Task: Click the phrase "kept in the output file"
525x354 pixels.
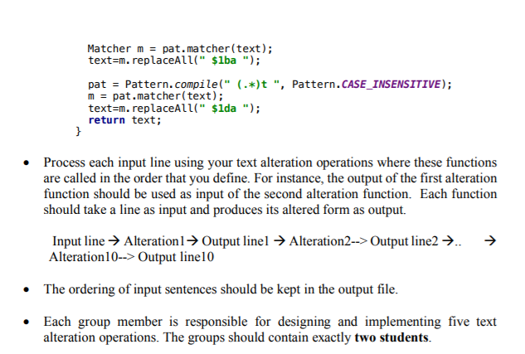Action: [338, 289]
